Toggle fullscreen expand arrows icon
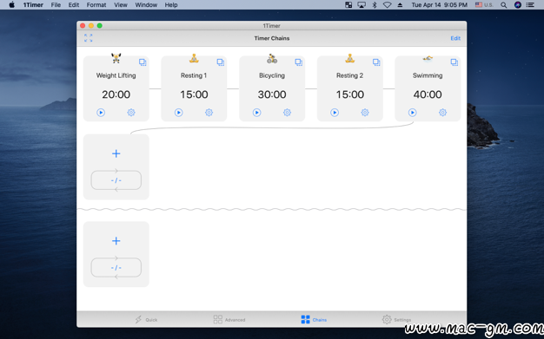The width and height of the screenshot is (544, 339). click(89, 38)
